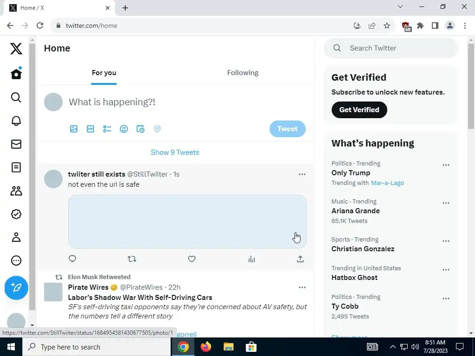Viewport: 475px width, 356px height.
Task: Open Communities people icon
Action: click(x=16, y=191)
